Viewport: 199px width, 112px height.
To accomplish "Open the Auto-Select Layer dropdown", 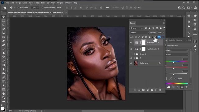I will 35,8.
